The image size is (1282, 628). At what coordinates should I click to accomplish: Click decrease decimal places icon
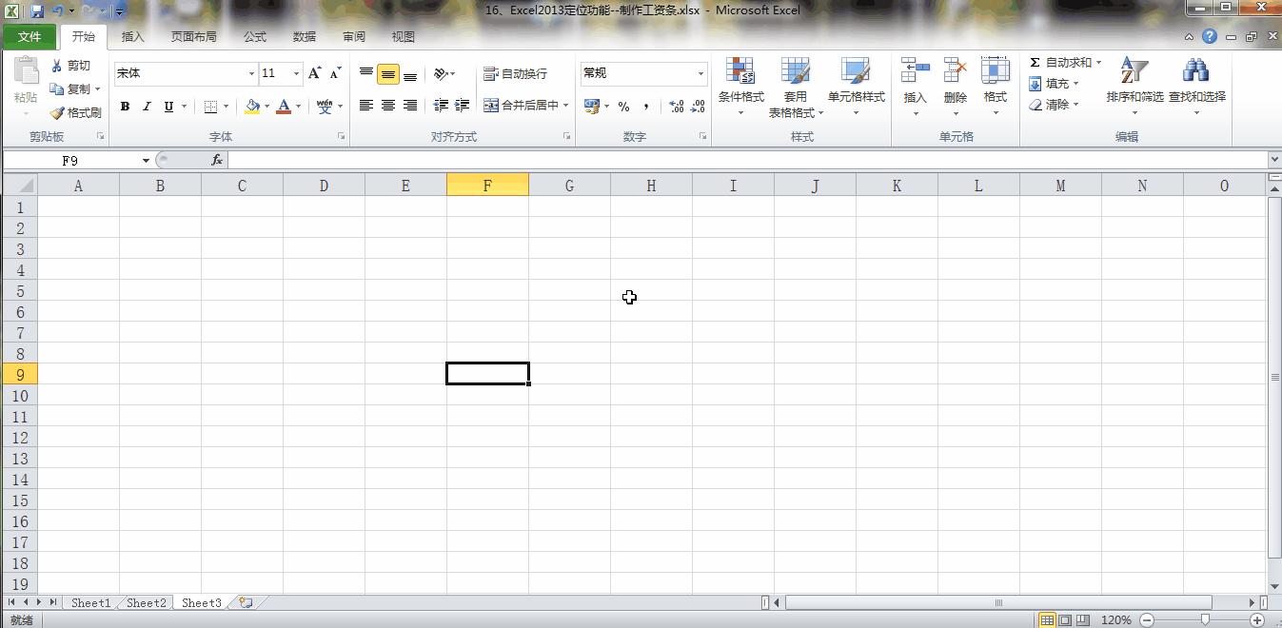pyautogui.click(x=700, y=107)
